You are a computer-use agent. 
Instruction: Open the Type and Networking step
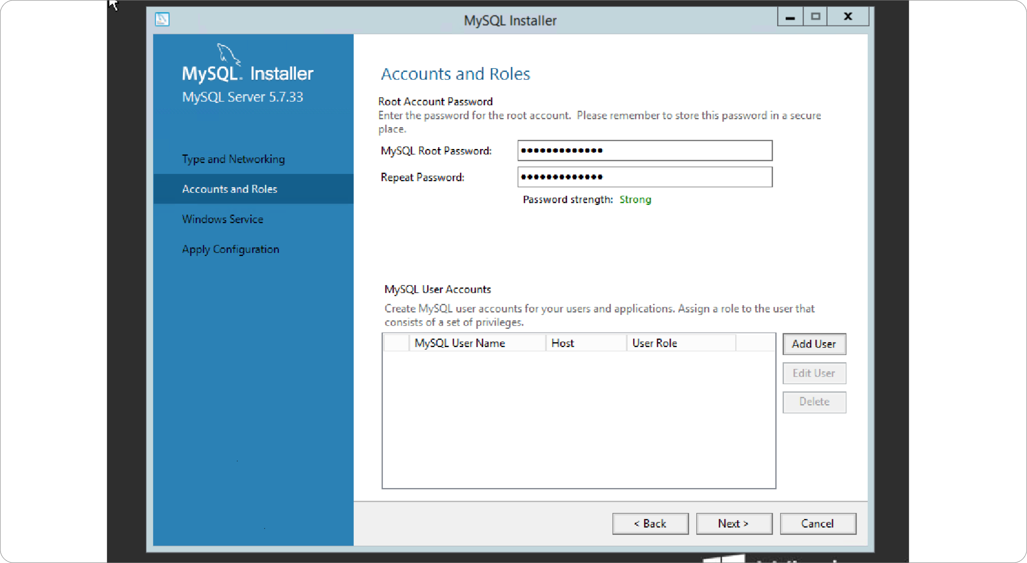tap(233, 159)
